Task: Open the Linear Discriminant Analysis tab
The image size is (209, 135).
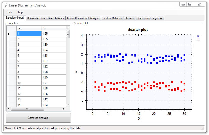Action: pos(83,18)
